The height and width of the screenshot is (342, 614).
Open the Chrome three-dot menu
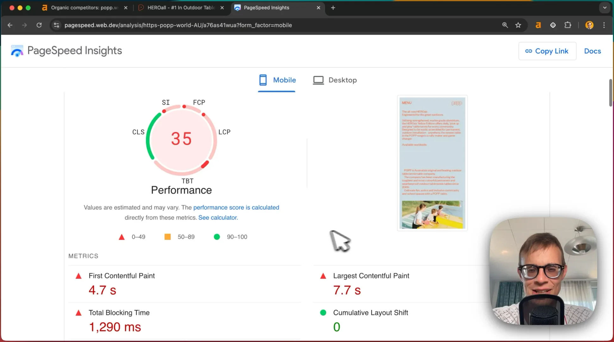coord(604,25)
